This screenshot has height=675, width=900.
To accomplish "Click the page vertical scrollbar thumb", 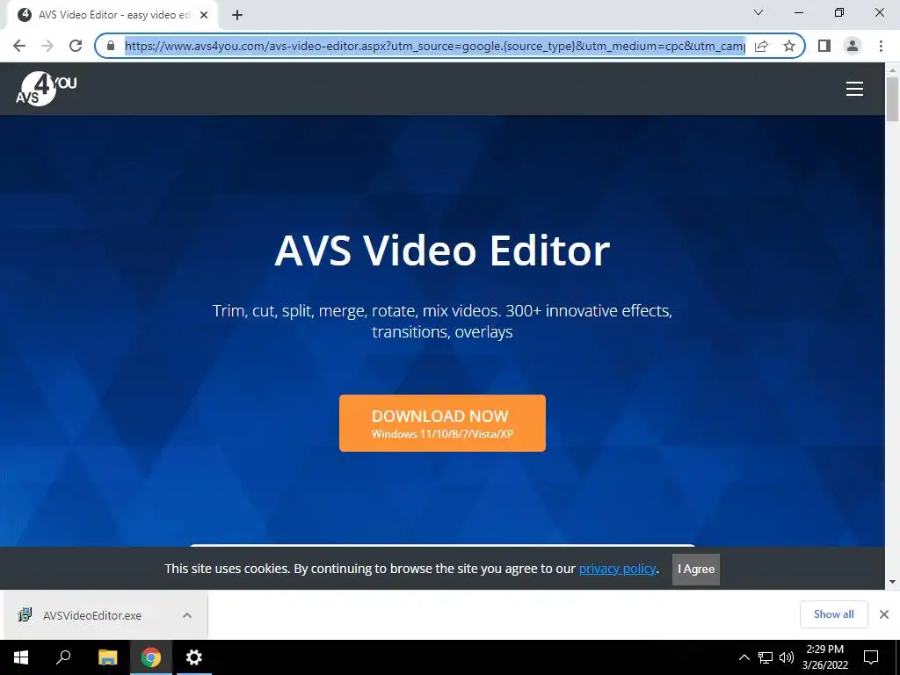I will [892, 98].
